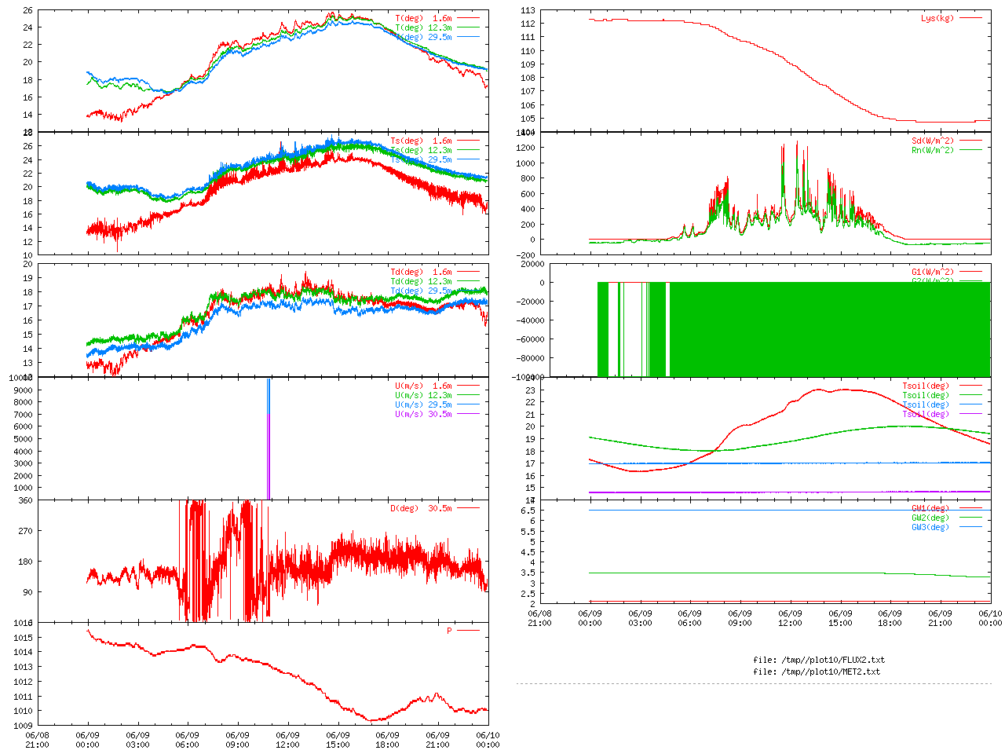Image resolution: width=1005 pixels, height=754 pixels.
Task: Click the Td(deg) 12.3m legend label
Action: click(421, 282)
